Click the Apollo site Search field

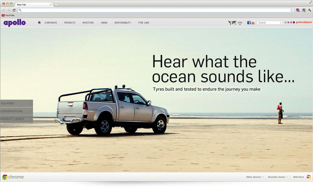(x=268, y=23)
